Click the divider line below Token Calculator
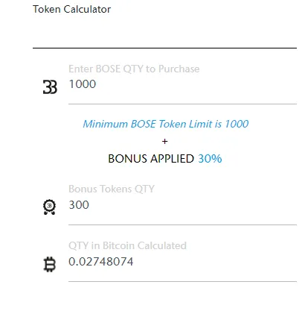Viewport: 302px width, 314px height. 164,48
